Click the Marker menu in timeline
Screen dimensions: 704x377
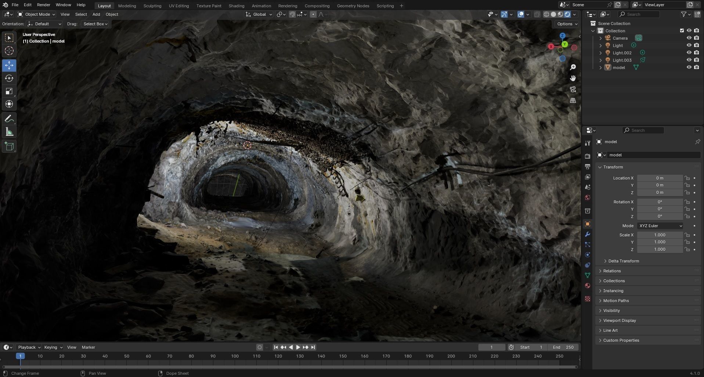[x=88, y=347]
